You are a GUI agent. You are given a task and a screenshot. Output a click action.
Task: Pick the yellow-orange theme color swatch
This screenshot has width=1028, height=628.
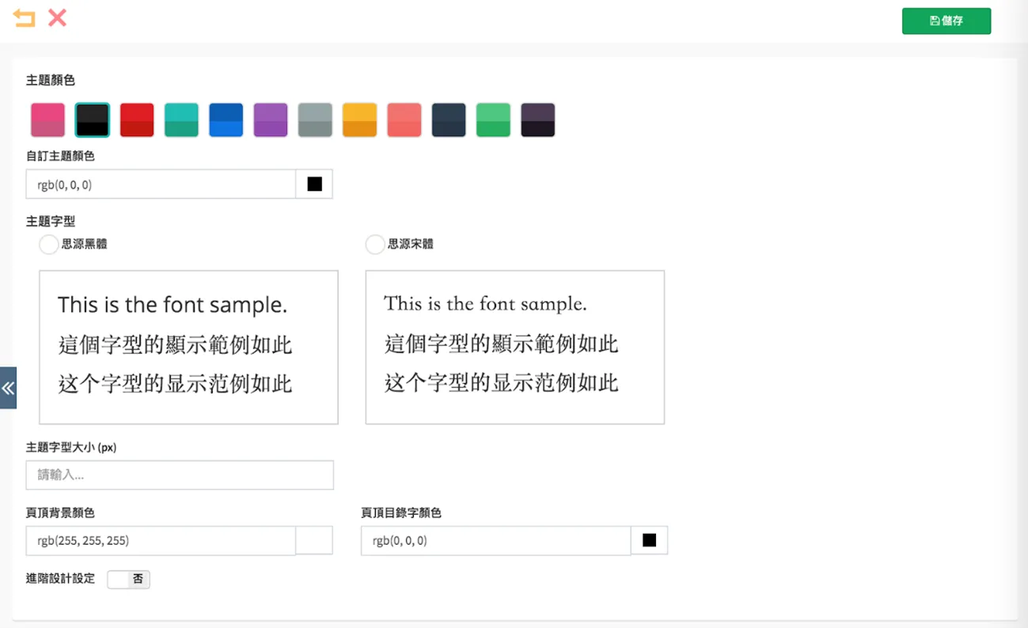[359, 120]
